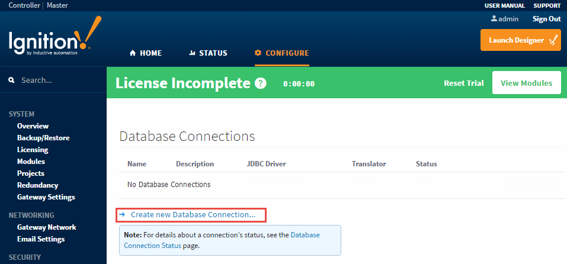Type in the Search field
The height and width of the screenshot is (264, 567).
(59, 80)
